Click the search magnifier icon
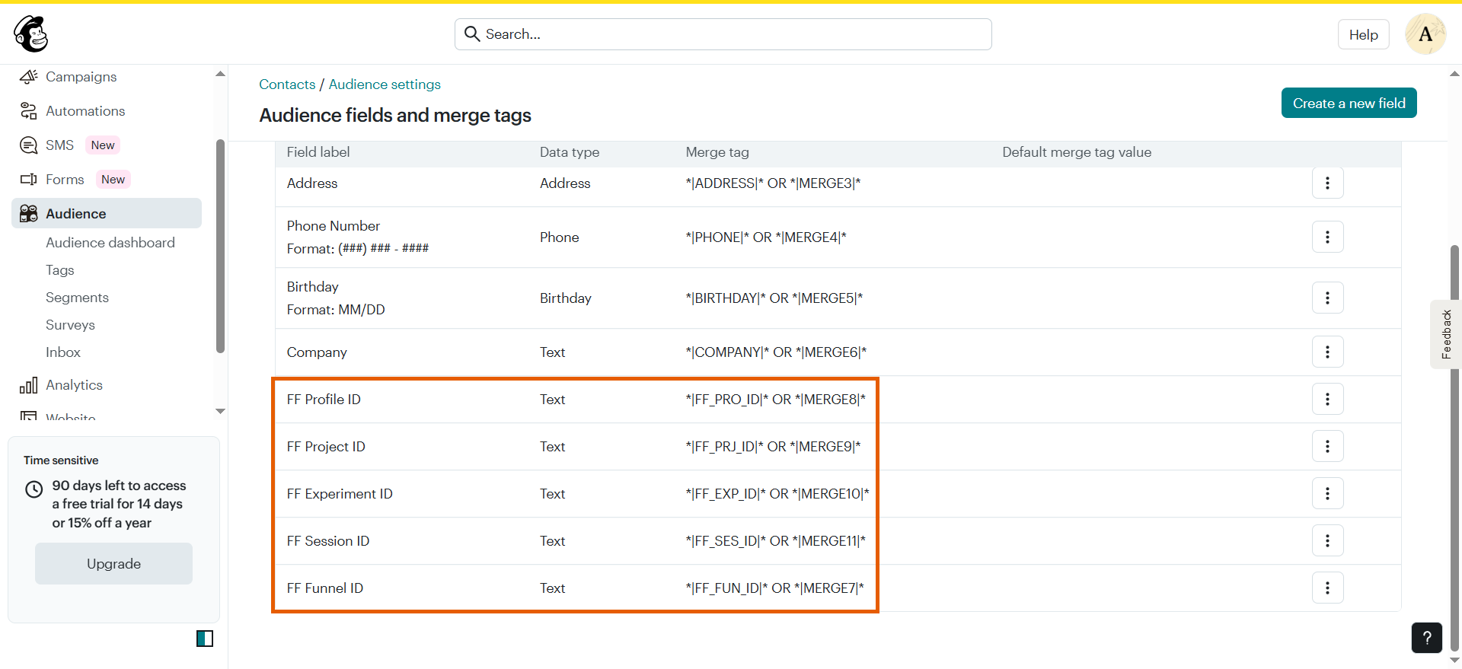This screenshot has width=1462, height=669. tap(472, 34)
